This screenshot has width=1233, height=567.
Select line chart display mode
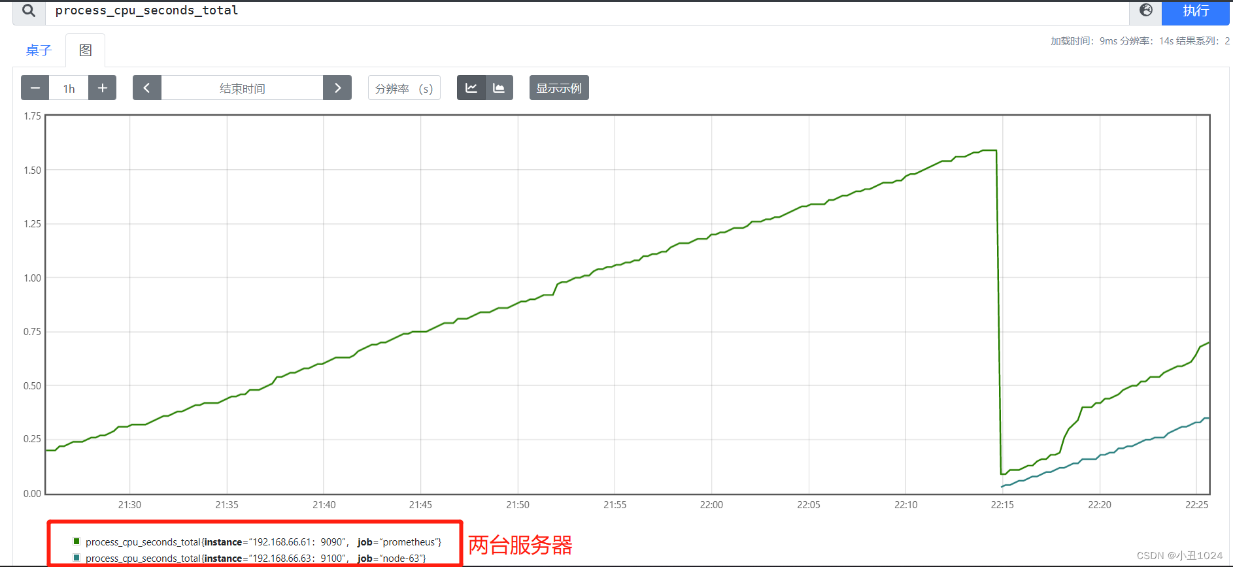[x=471, y=88]
